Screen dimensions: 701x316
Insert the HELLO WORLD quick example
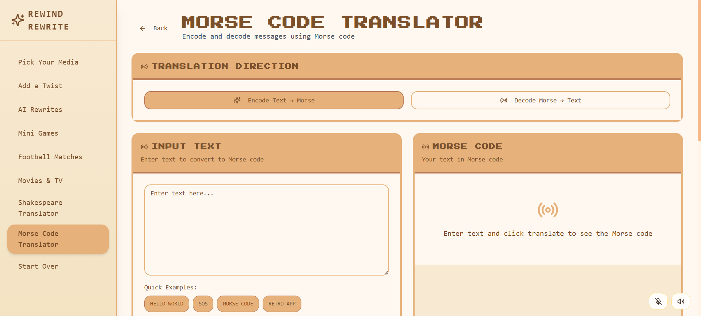pyautogui.click(x=167, y=304)
